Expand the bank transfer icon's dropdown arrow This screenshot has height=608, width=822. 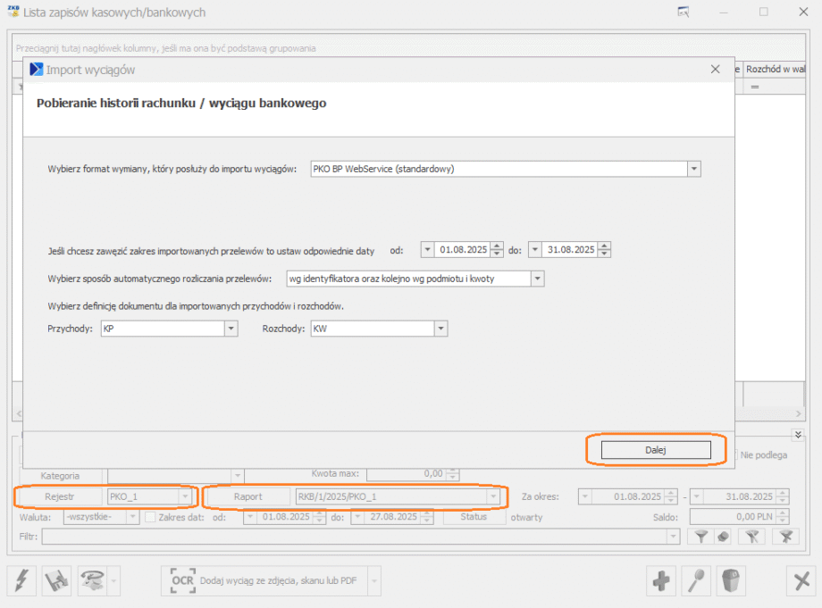pos(113,580)
